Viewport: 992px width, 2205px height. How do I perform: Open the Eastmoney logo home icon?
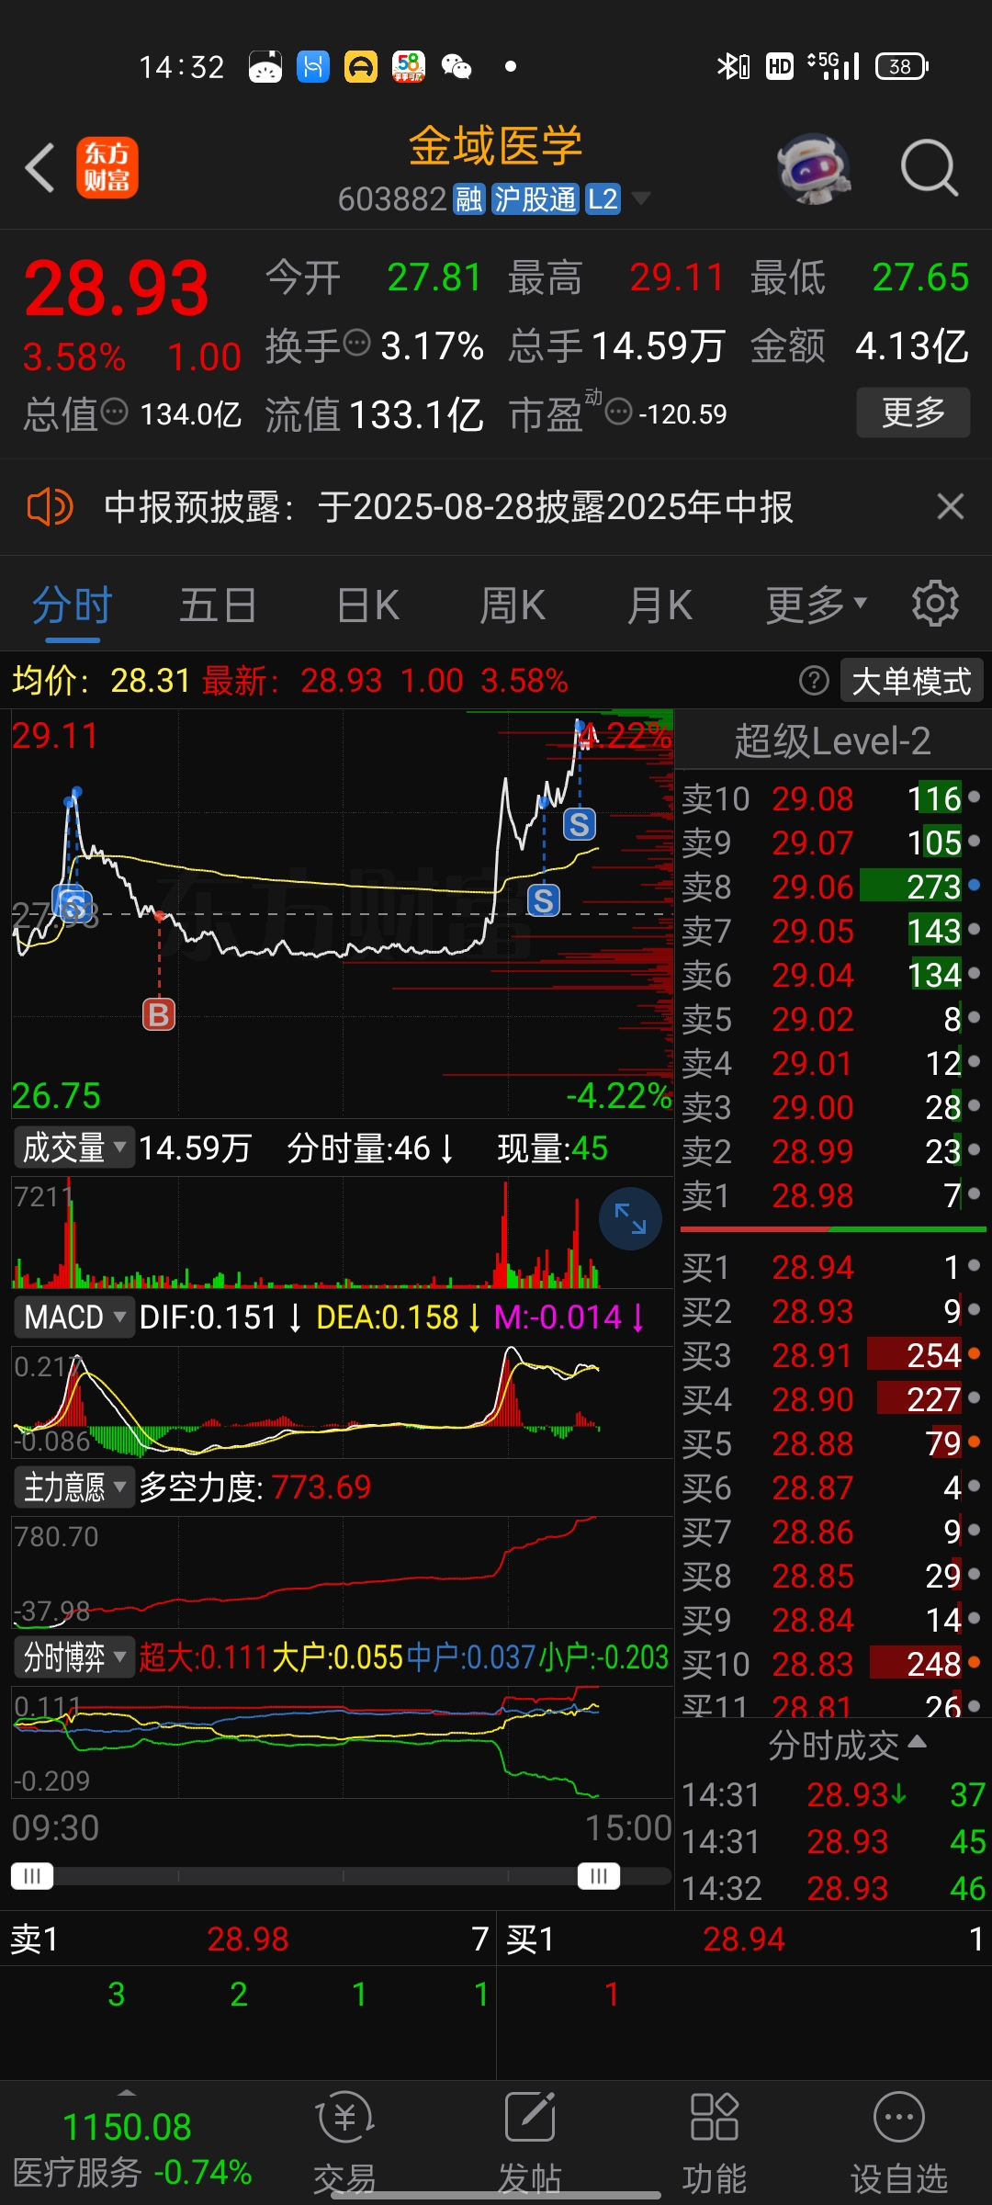(x=107, y=168)
